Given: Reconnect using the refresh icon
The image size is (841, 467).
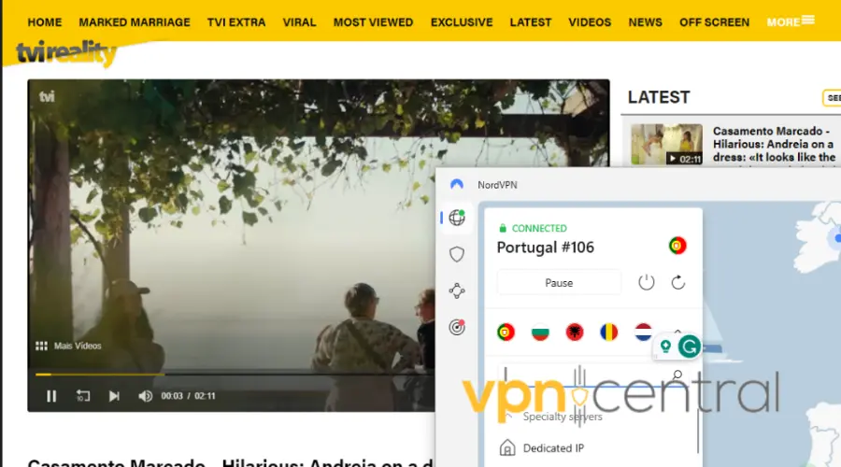Looking at the screenshot, I should tap(678, 282).
